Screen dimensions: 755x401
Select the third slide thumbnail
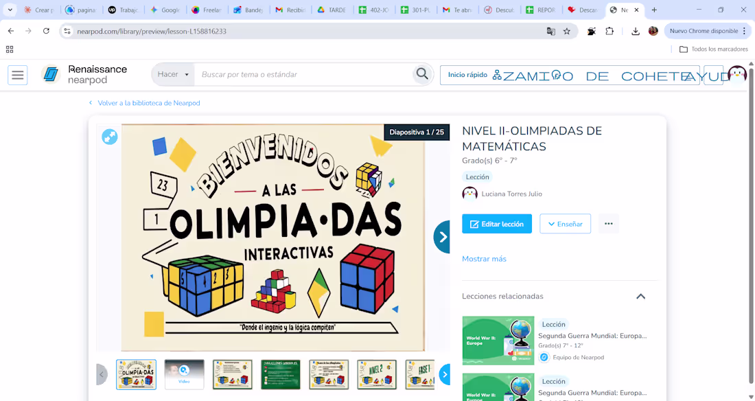[233, 374]
